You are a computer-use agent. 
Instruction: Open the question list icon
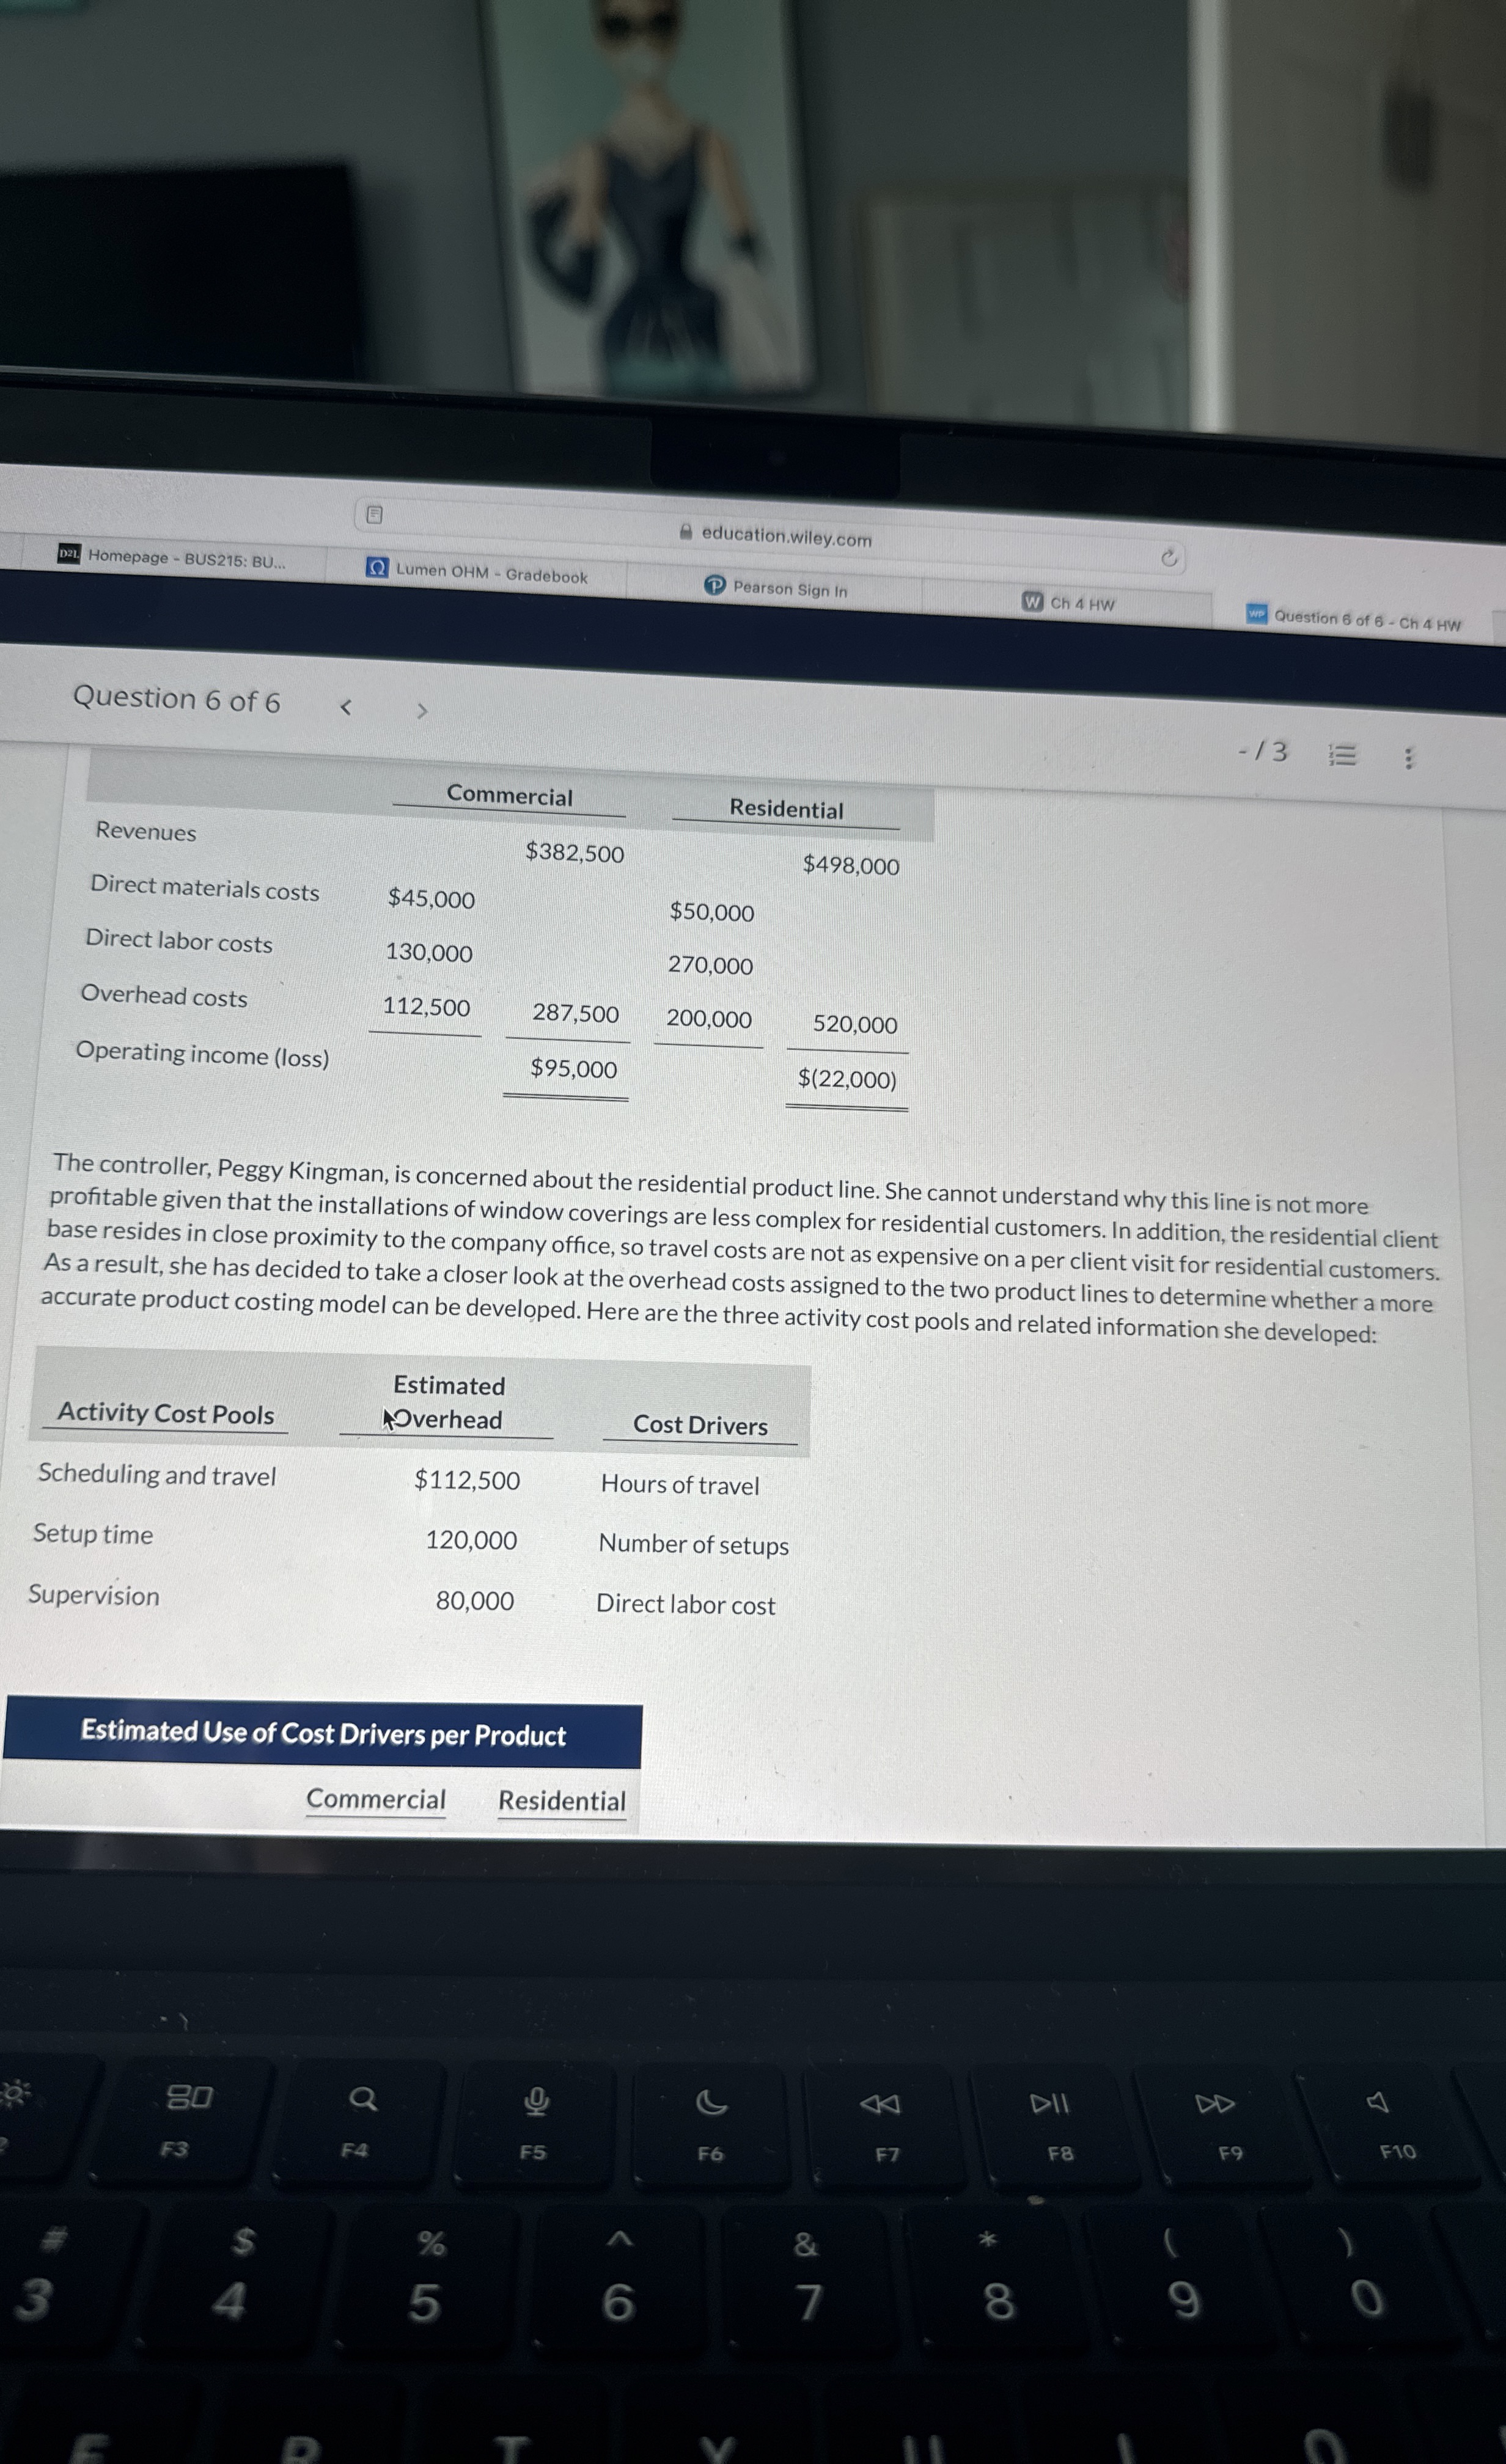pos(1342,755)
